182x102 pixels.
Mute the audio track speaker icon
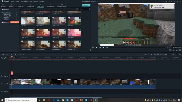tap(7, 92)
